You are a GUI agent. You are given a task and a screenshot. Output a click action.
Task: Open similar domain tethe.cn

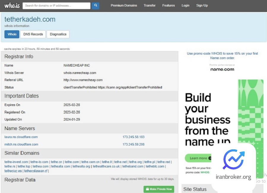[x=56, y=162]
